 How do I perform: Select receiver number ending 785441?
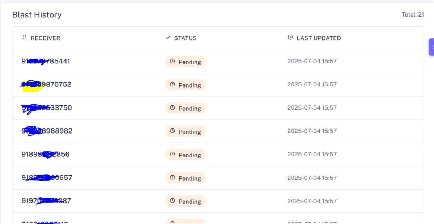(46, 61)
